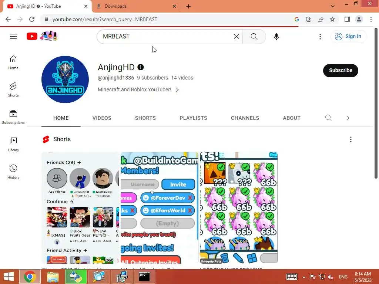
Task: Open Subscriptions in sidebar
Action: pos(13,117)
